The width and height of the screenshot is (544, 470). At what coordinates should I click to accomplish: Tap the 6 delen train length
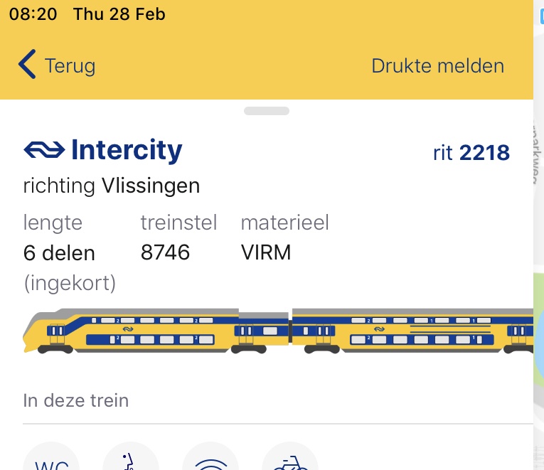(59, 252)
